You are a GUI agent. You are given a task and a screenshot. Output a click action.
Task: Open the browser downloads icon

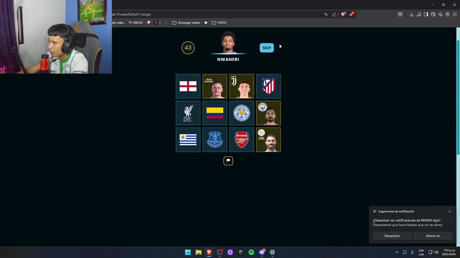[x=411, y=14]
